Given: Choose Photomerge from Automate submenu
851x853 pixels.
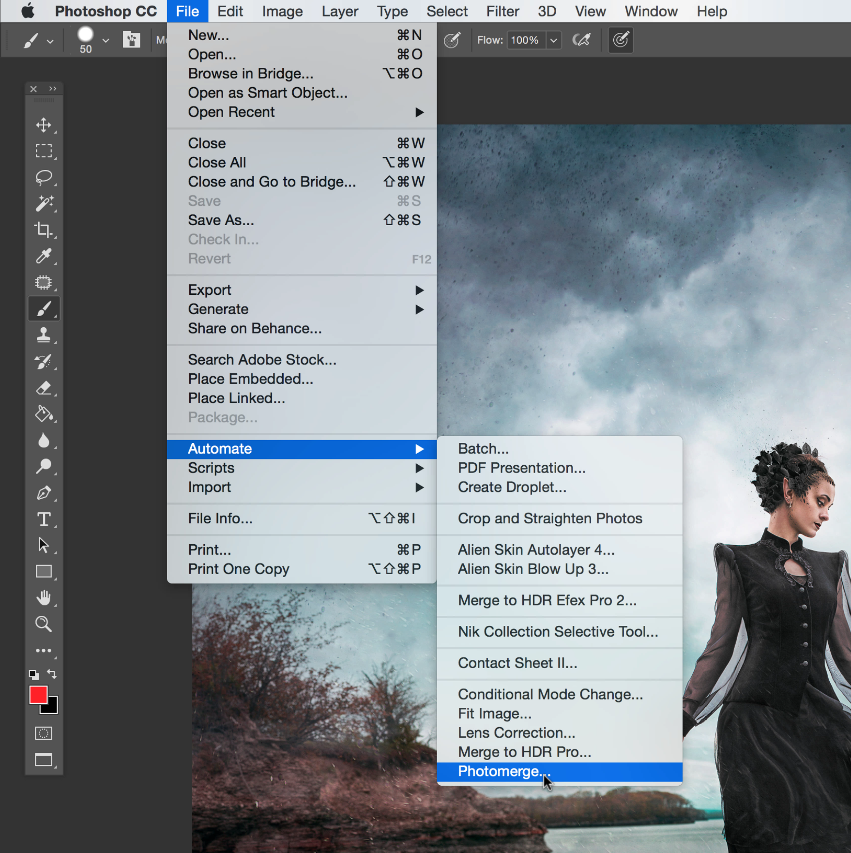Looking at the screenshot, I should (560, 771).
